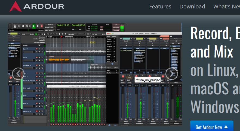Click Mute on mixer Bass DI strip
This screenshot has width=240, height=131.
point(123,83)
